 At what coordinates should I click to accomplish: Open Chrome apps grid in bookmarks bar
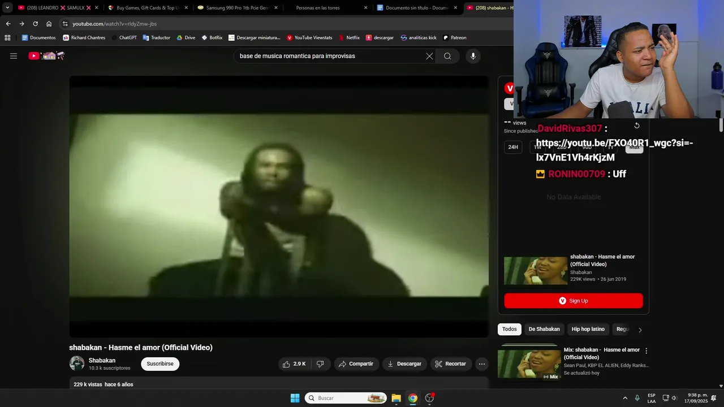[7, 38]
